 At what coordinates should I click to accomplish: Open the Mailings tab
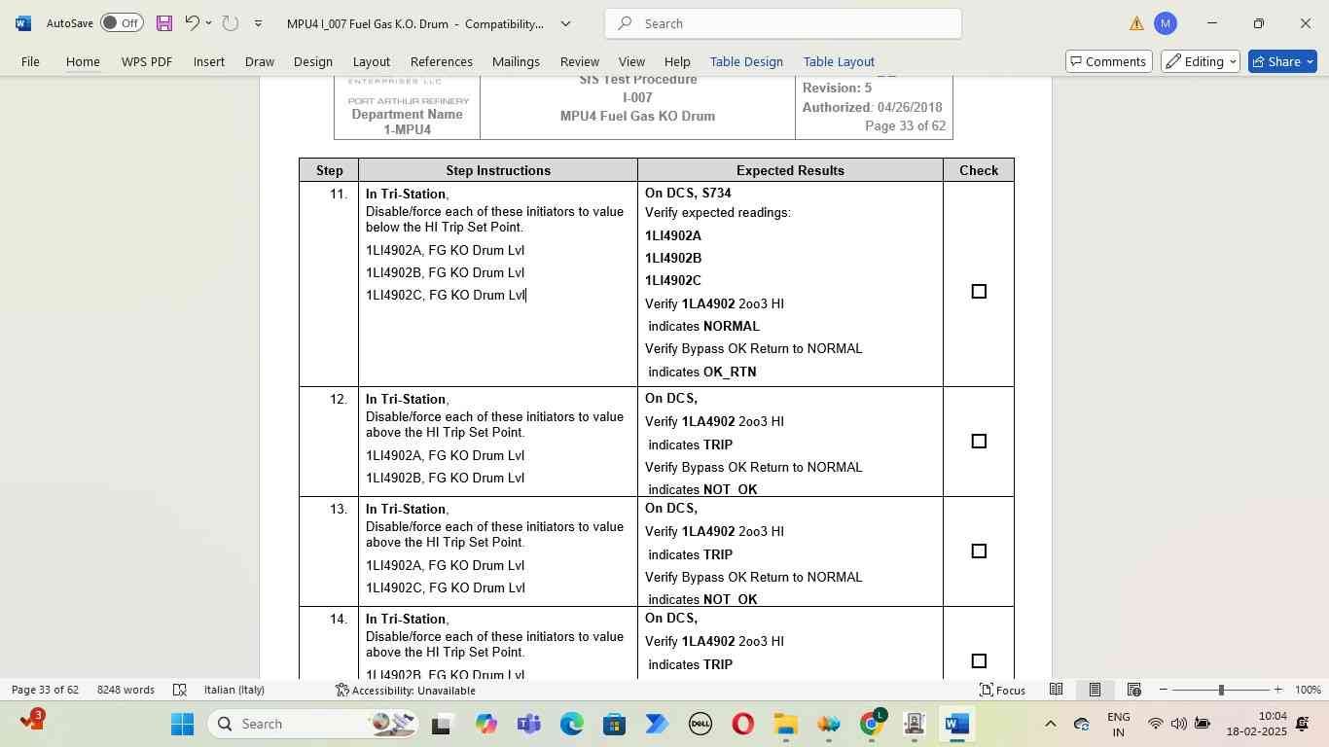(516, 61)
